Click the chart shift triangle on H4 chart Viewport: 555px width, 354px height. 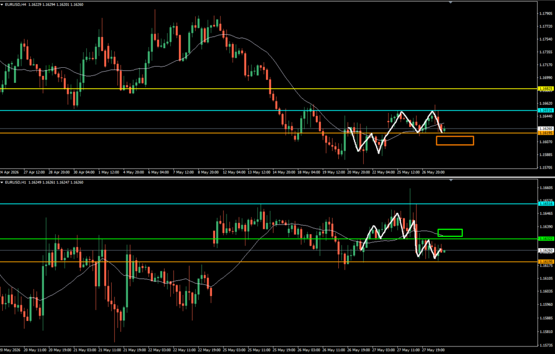450,3
